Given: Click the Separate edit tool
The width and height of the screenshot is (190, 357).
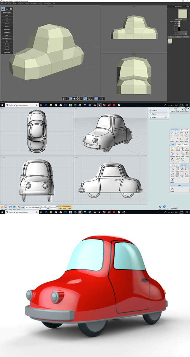Looking at the screenshot, I should point(178,149).
